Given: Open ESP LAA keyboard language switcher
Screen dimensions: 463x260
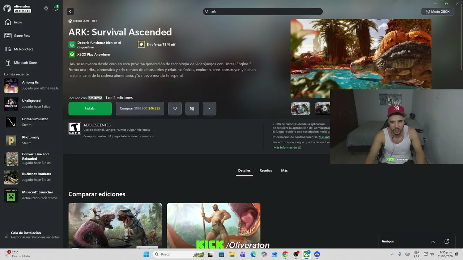Looking at the screenshot, I should [x=417, y=254].
